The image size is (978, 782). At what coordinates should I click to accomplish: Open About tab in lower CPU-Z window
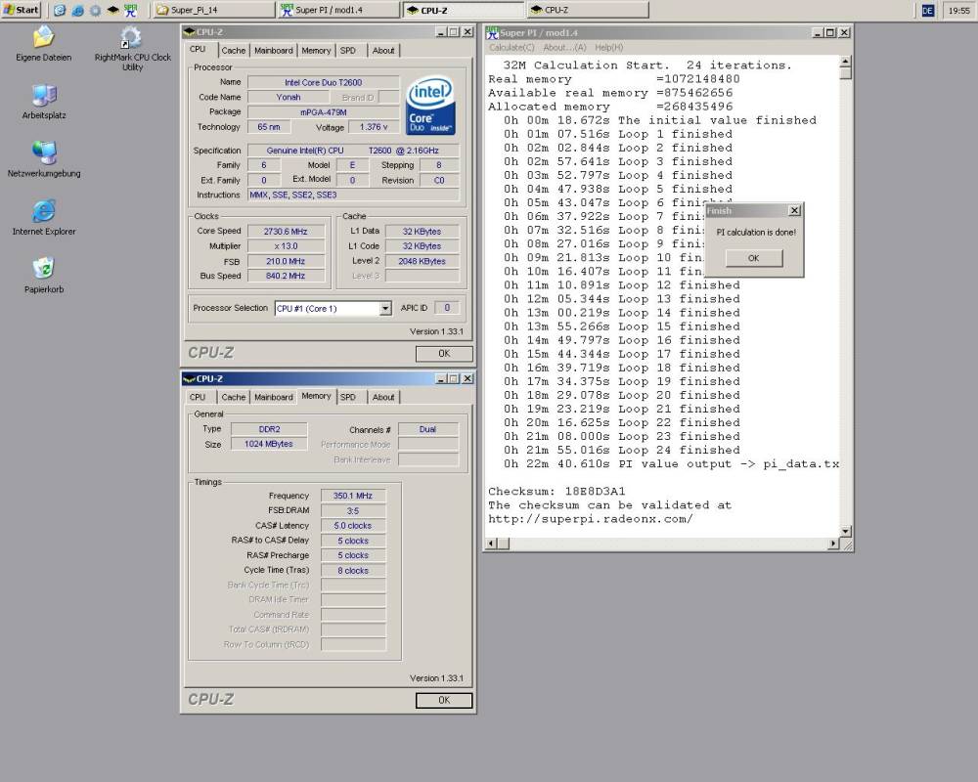point(383,397)
